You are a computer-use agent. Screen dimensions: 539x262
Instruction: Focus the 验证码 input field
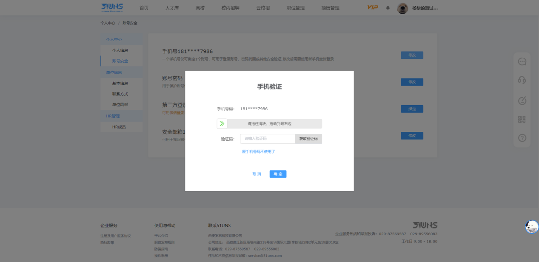pyautogui.click(x=268, y=139)
